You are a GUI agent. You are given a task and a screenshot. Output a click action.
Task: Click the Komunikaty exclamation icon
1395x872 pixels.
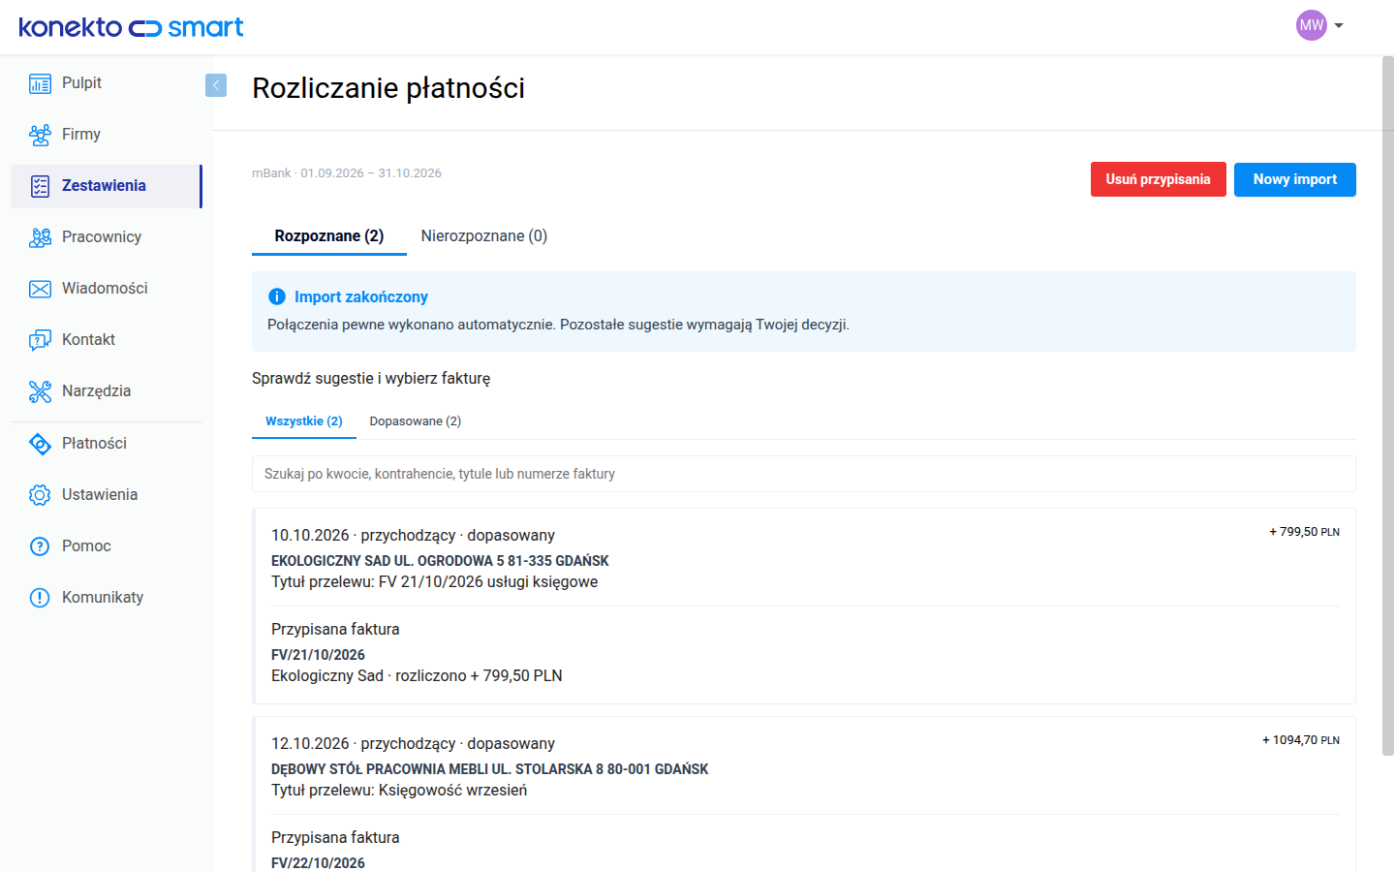pyautogui.click(x=40, y=598)
